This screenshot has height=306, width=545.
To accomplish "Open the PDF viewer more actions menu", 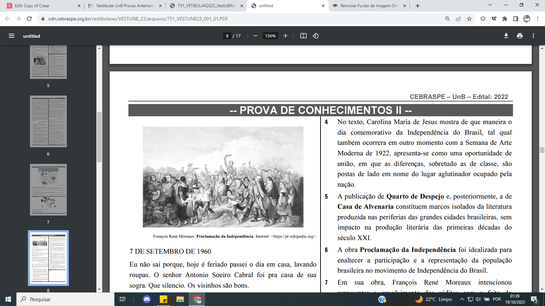I will click(x=533, y=36).
